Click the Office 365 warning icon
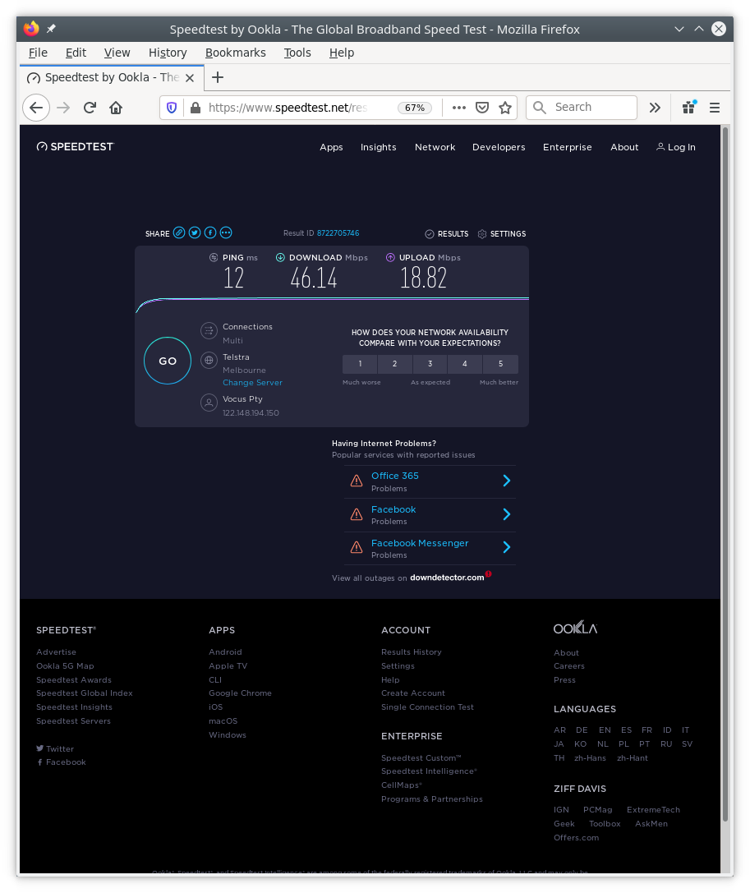Viewport: 750px width, 893px height. point(357,481)
